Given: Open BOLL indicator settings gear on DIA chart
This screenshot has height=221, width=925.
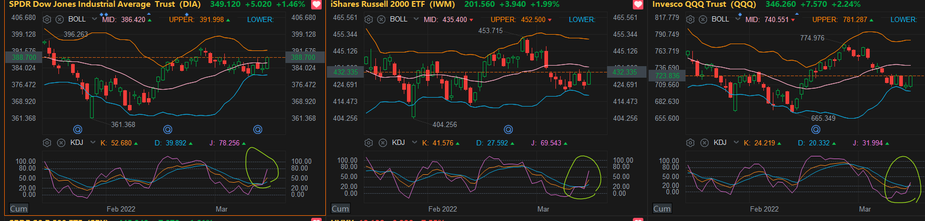Looking at the screenshot, I should [47, 19].
